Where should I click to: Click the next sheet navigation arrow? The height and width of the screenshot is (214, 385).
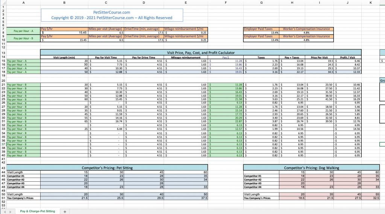click(x=9, y=211)
